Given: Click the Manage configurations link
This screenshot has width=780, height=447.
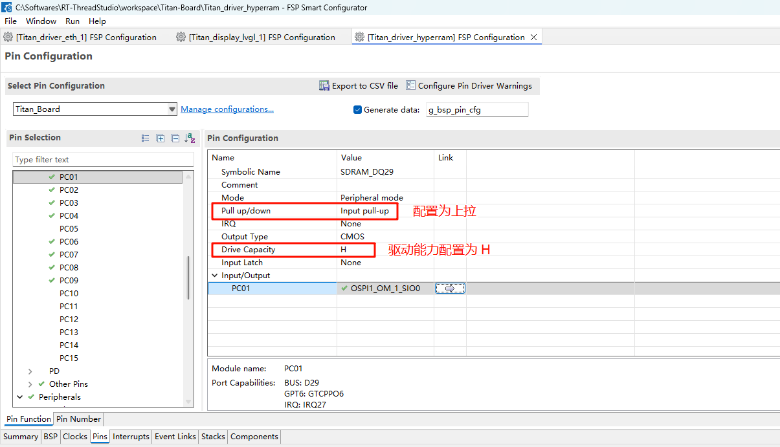Looking at the screenshot, I should pos(227,109).
